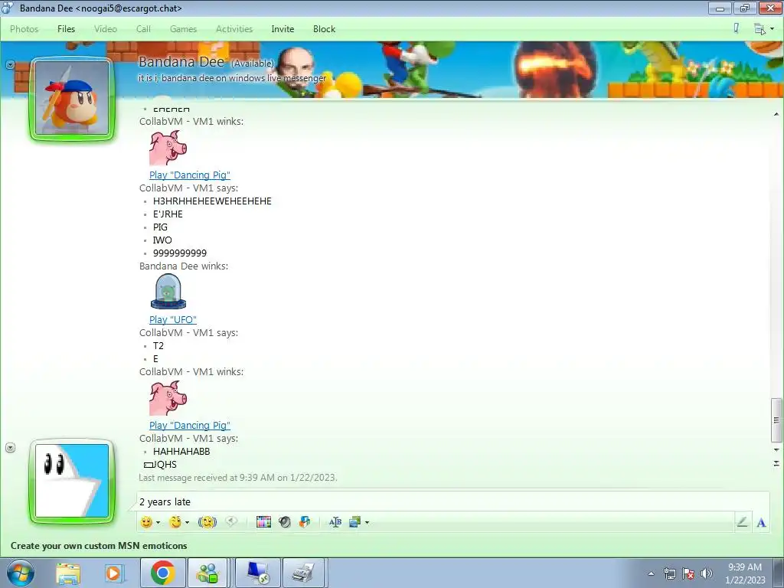This screenshot has height=588, width=784.
Task: Open the winks picker icon
Action: [x=175, y=522]
